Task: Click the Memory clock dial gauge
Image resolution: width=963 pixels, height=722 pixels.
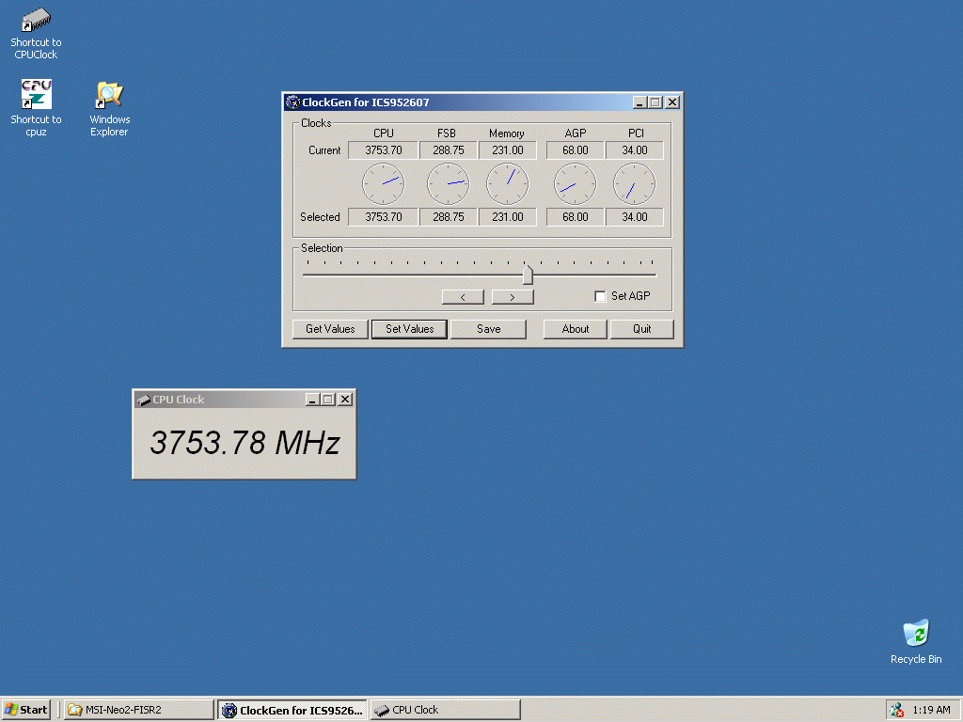Action: [507, 183]
